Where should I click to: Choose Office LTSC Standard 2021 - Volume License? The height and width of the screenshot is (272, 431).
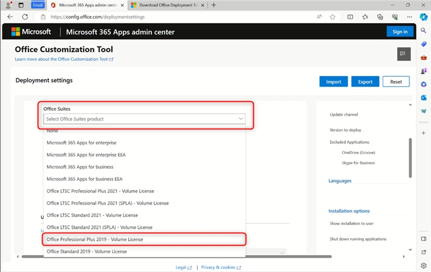click(x=144, y=215)
